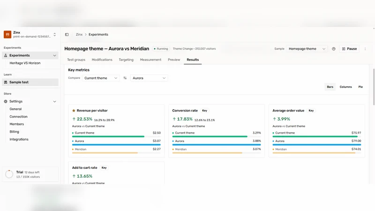Image resolution: width=375 pixels, height=211 pixels.
Task: Click the help question mark icon
Action: (334, 49)
